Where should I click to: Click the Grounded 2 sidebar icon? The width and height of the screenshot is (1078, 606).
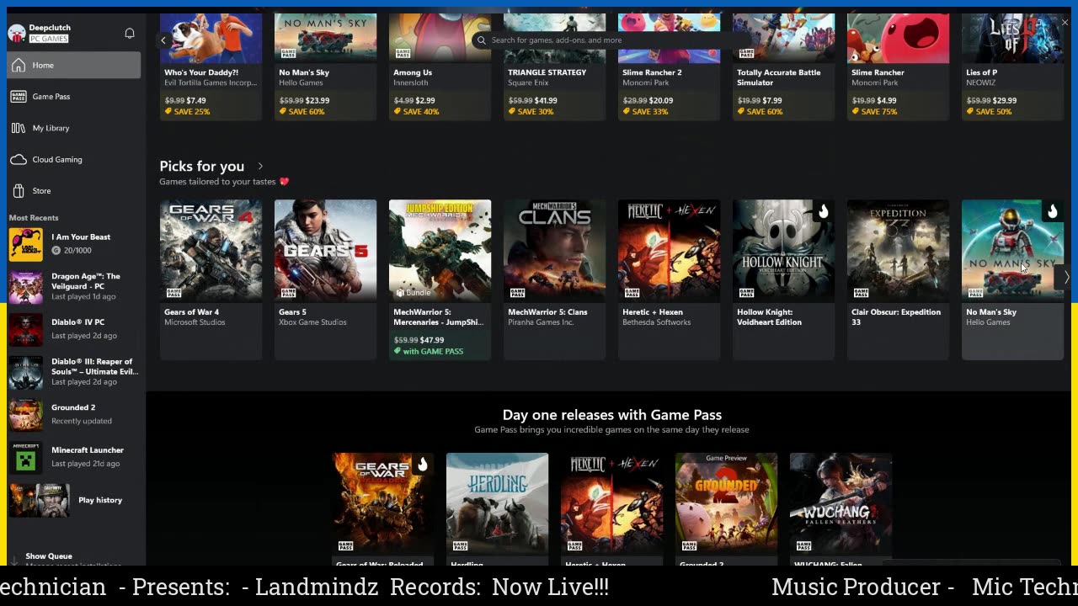tap(26, 414)
